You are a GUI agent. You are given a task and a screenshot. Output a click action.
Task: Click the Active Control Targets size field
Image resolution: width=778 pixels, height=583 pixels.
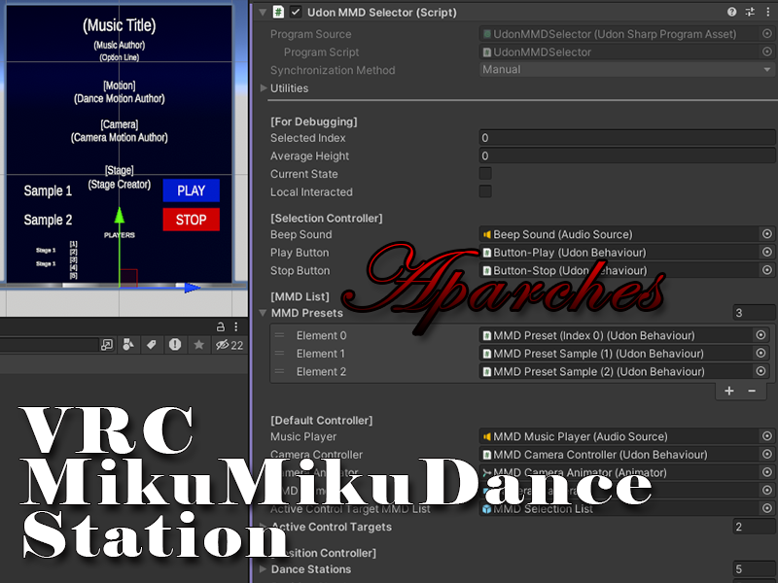coord(754,527)
